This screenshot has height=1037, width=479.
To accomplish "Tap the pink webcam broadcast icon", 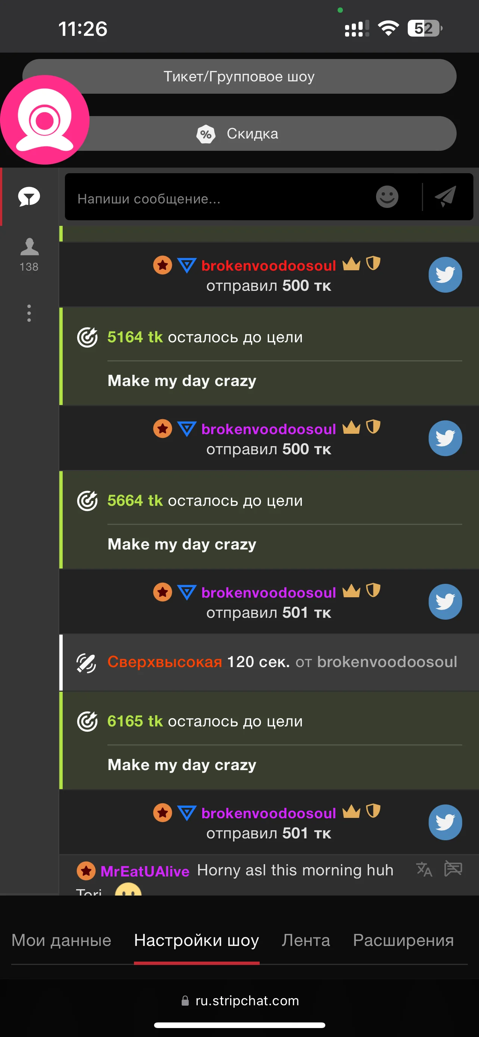I will coord(45,120).
